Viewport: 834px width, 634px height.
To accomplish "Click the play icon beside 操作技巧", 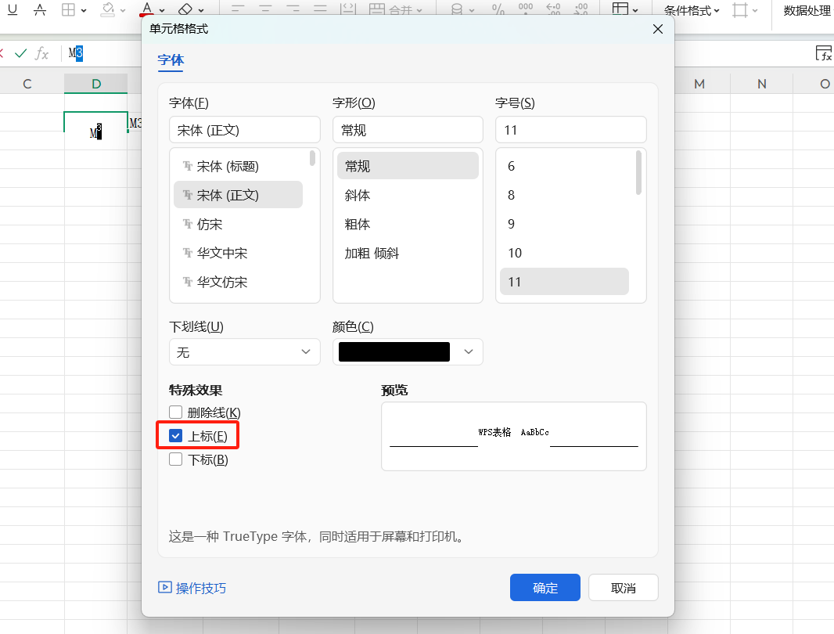I will coord(164,587).
